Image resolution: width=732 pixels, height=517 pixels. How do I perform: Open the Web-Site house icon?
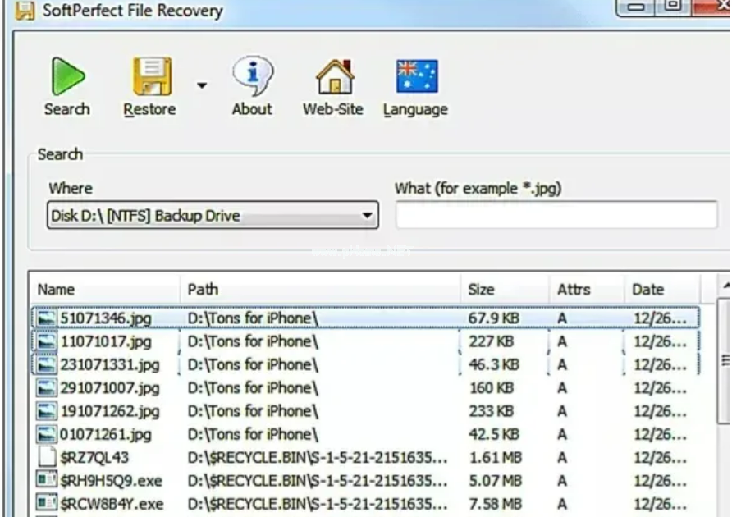click(x=334, y=76)
